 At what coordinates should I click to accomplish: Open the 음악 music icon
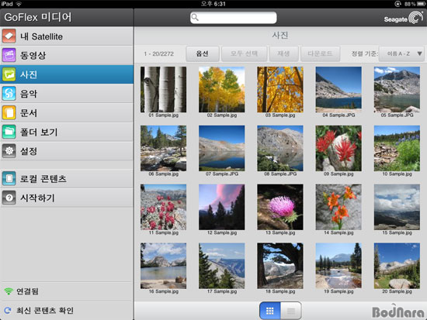[9, 94]
